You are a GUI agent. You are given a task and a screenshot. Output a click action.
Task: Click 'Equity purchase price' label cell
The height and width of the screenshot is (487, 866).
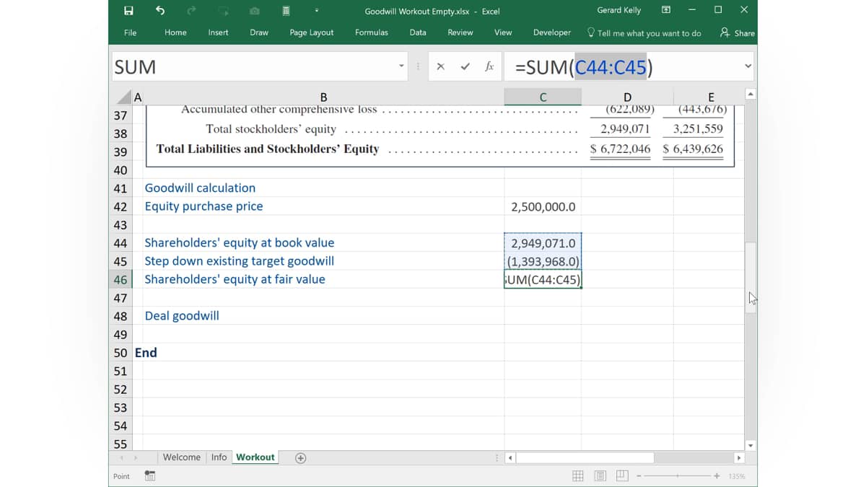tap(323, 206)
